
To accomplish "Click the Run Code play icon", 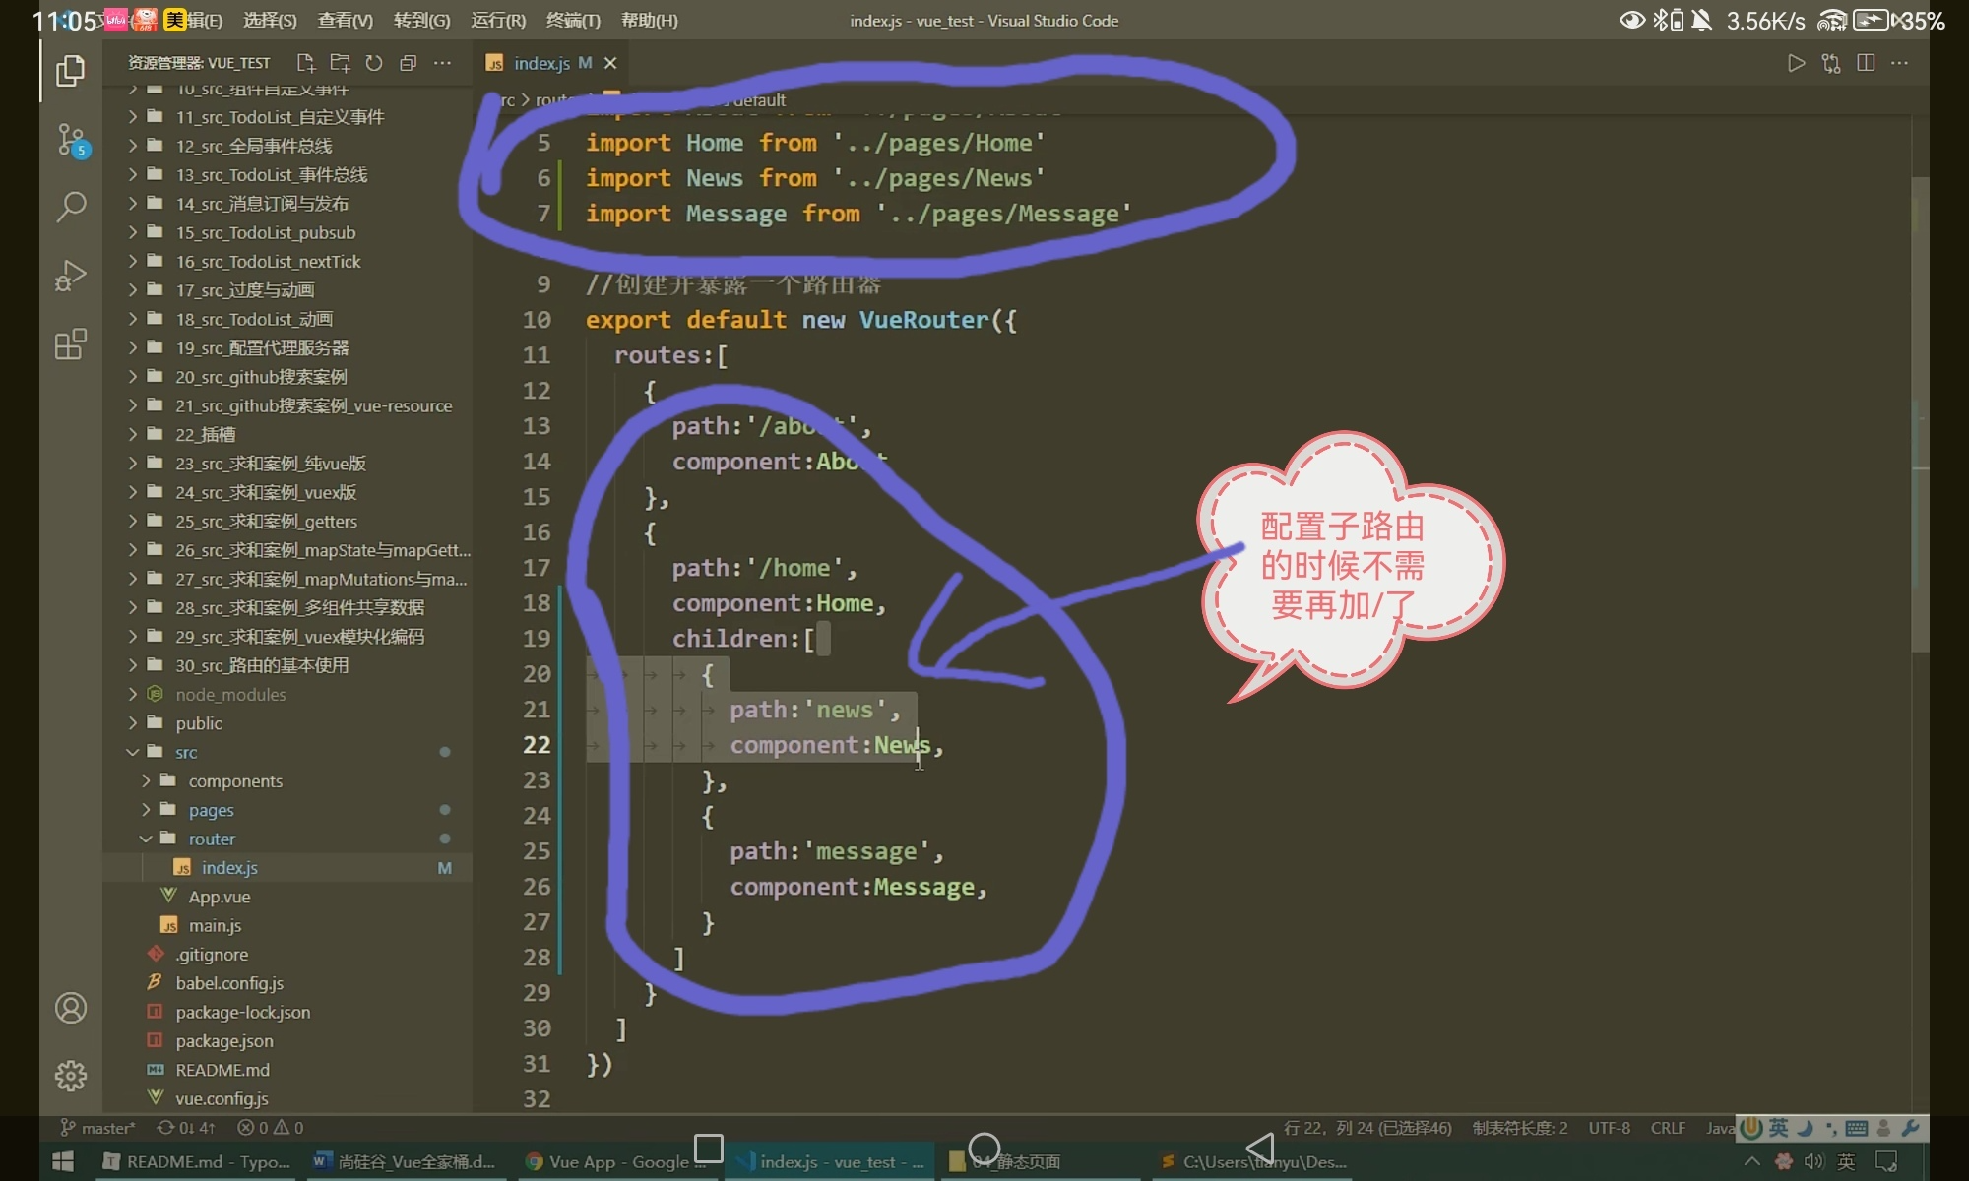I will [1796, 63].
